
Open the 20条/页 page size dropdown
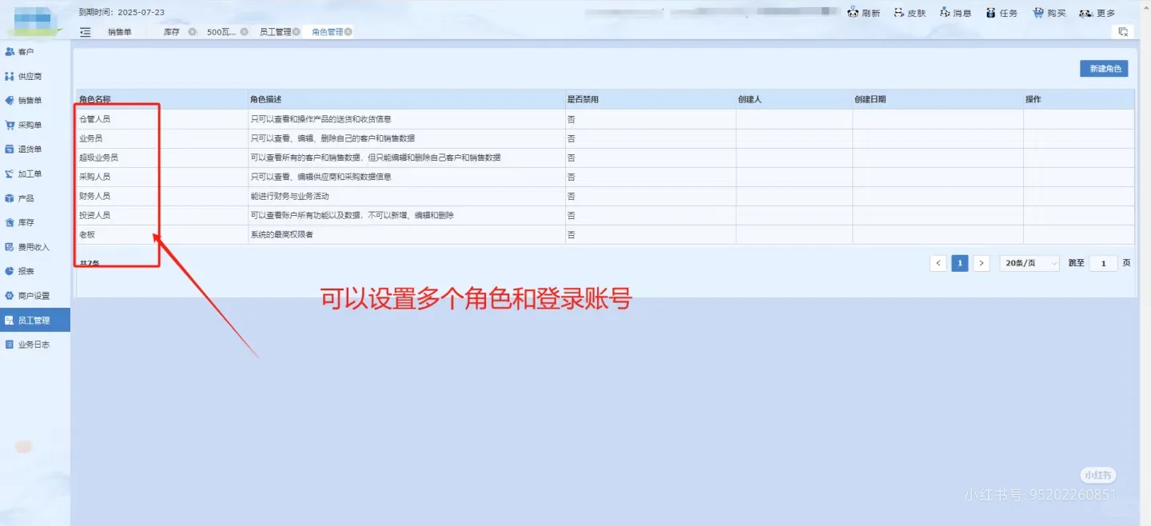[x=1029, y=263]
